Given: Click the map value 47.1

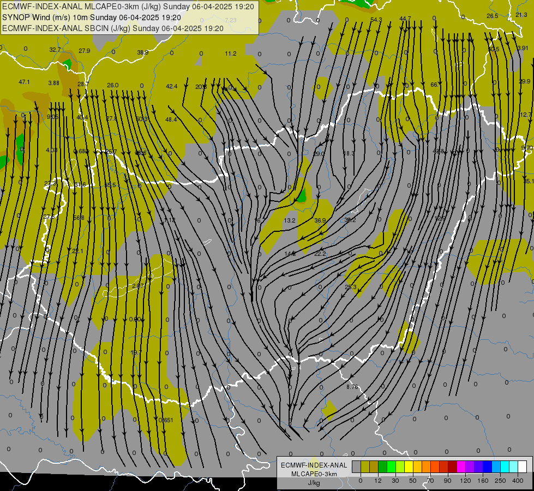Looking at the screenshot, I should pyautogui.click(x=24, y=82).
